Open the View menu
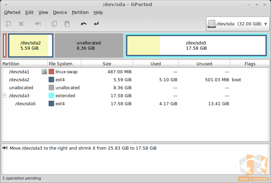Image resolution: width=271 pixels, height=183 pixels. pyautogui.click(x=43, y=13)
